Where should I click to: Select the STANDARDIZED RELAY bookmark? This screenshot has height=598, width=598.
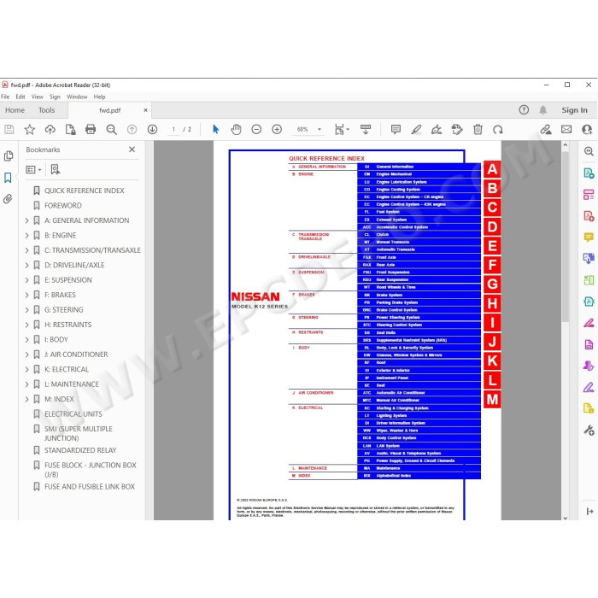pyautogui.click(x=80, y=450)
